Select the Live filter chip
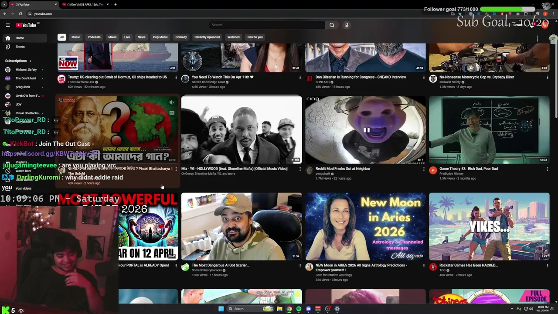Viewport: 558px width, 314px height. (x=127, y=37)
